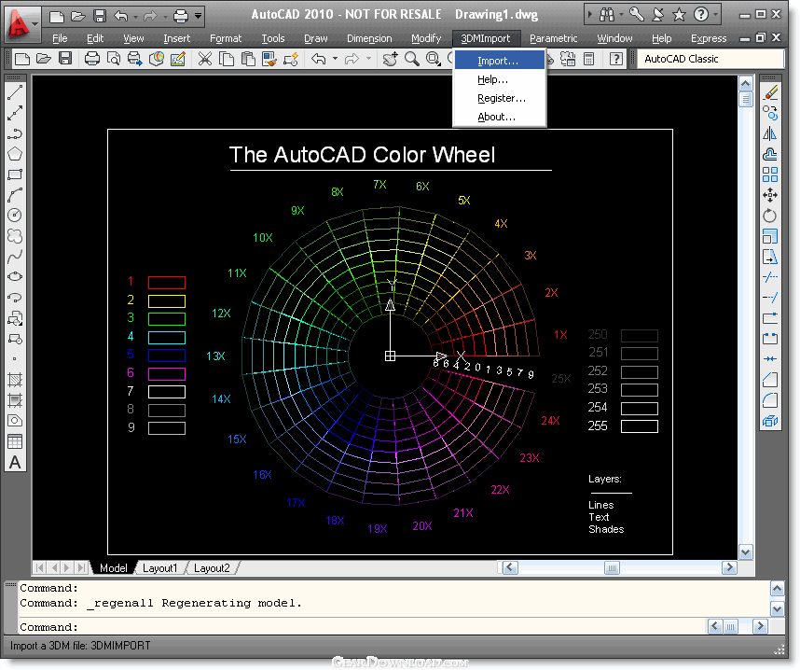Click the empty Command: prompt input line
The image size is (800, 670).
pos(361,627)
